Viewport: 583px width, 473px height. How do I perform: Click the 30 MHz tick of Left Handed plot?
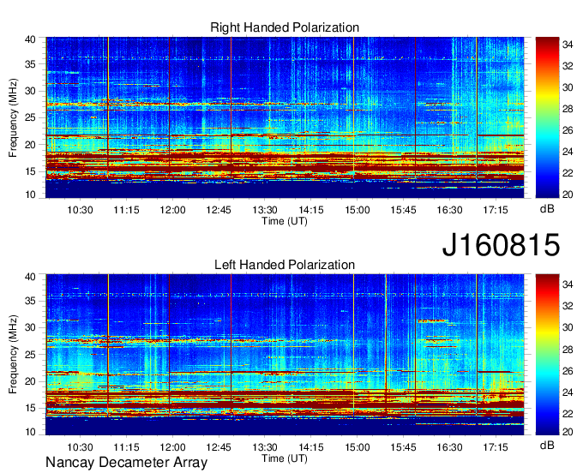click(x=30, y=327)
